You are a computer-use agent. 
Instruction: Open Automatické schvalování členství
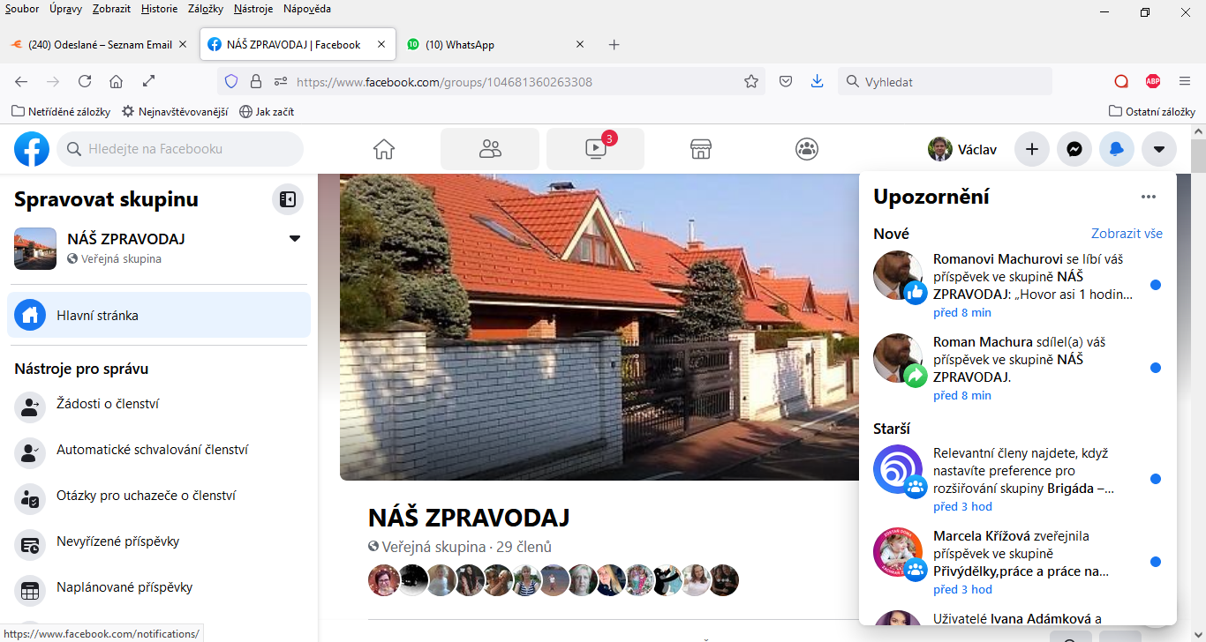(x=159, y=451)
